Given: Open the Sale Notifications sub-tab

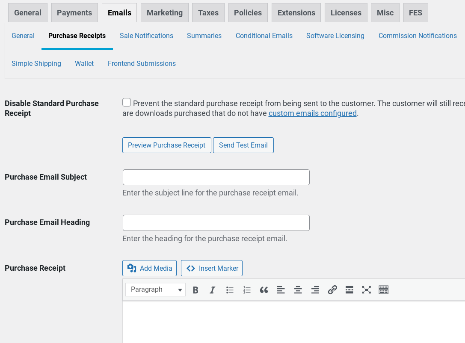Looking at the screenshot, I should [x=146, y=36].
